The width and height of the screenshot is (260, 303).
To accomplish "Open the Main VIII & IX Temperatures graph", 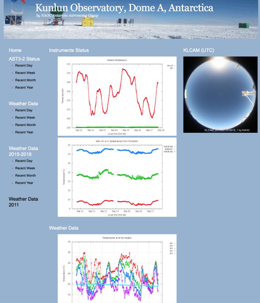I will tap(117, 177).
